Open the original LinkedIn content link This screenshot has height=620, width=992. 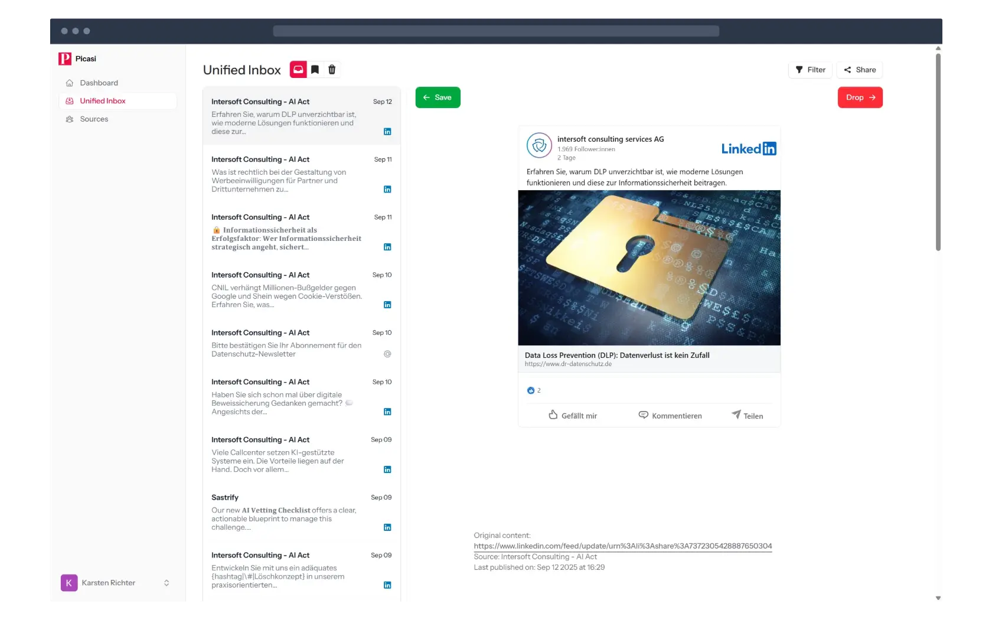[623, 546]
